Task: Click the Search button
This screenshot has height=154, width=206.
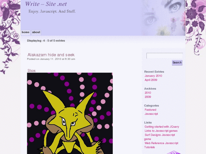Action: coord(177,63)
